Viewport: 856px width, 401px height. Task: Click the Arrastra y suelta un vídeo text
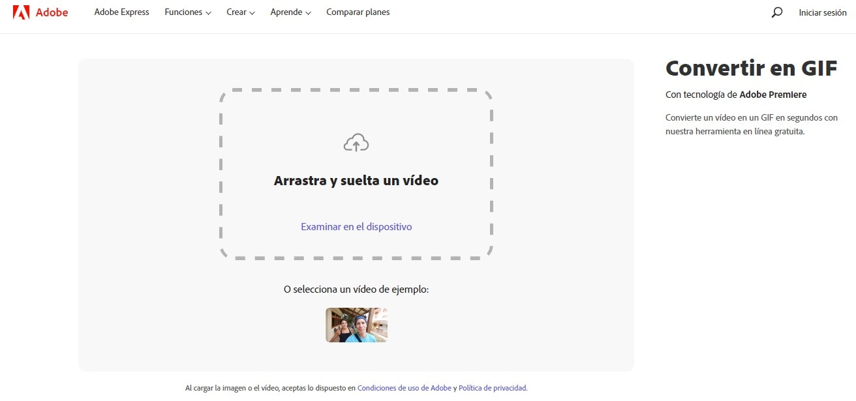coord(356,181)
